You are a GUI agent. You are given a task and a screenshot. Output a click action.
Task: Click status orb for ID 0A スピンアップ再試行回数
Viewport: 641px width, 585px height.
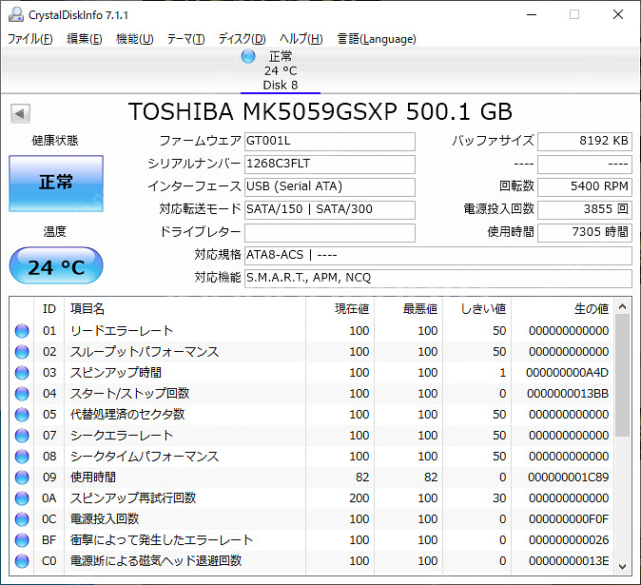coord(22,497)
